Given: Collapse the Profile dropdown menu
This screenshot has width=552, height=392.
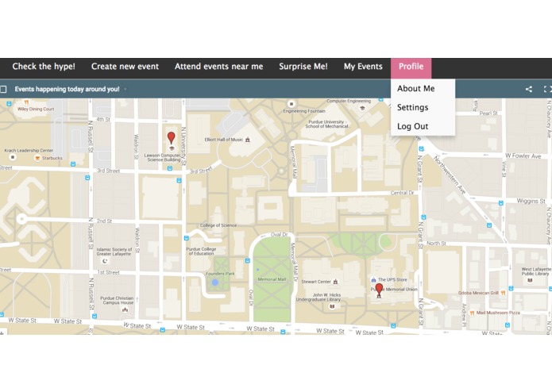Looking at the screenshot, I should pos(411,68).
